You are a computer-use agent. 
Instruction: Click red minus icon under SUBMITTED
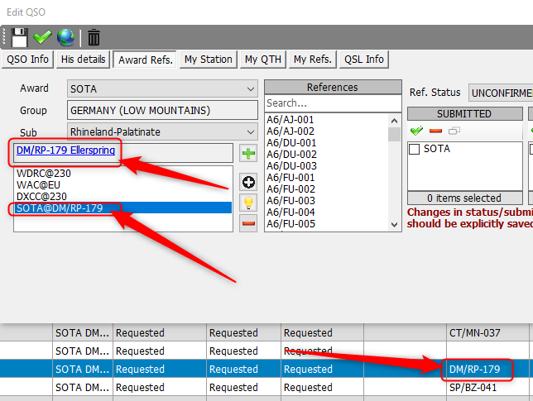click(435, 131)
